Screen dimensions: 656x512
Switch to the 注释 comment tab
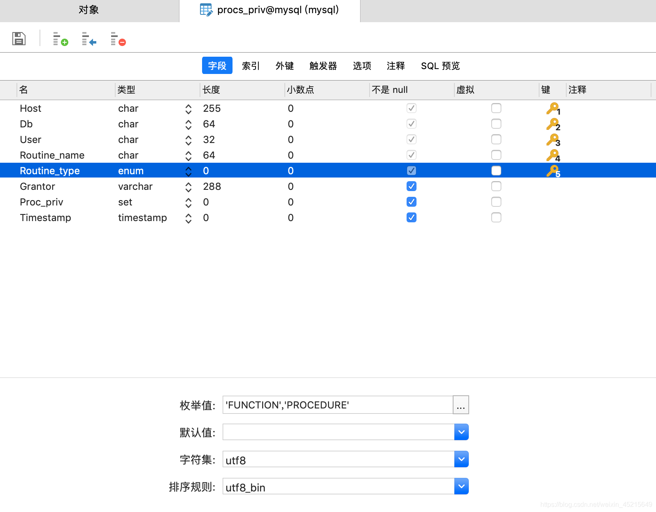[x=396, y=66]
